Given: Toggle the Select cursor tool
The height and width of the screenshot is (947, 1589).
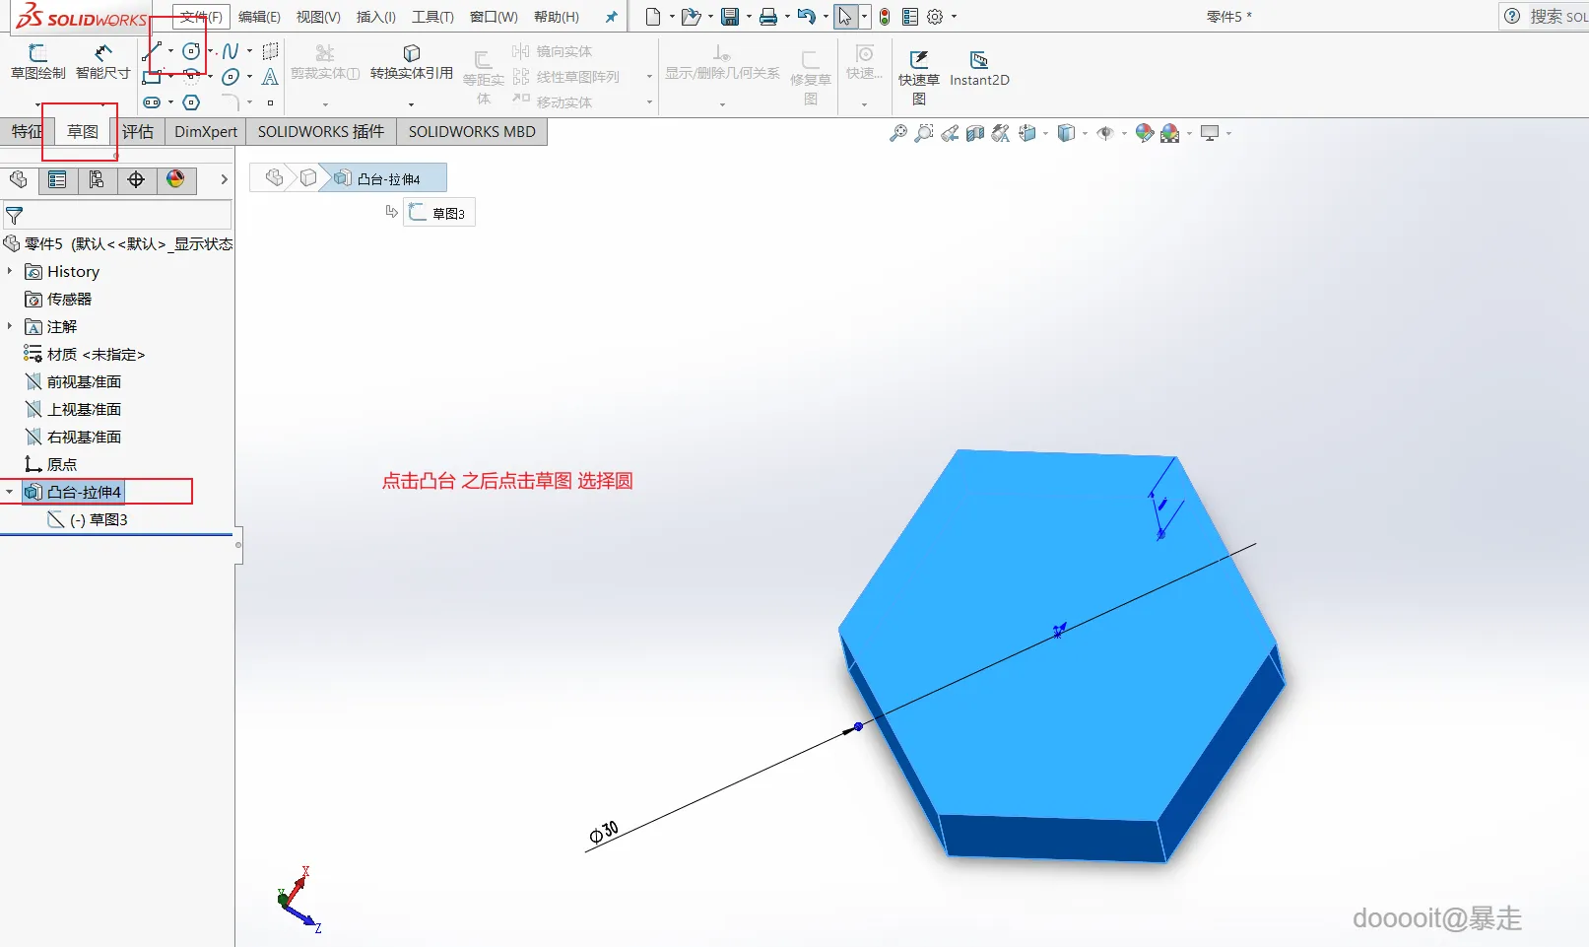Looking at the screenshot, I should pyautogui.click(x=845, y=17).
